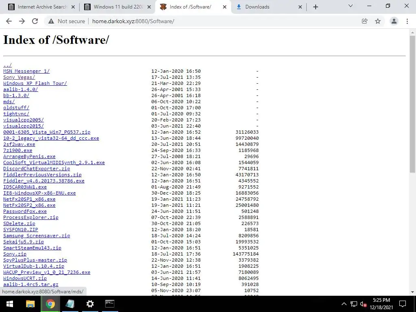Open the network status tray icon
416x312 pixels.
click(354, 304)
